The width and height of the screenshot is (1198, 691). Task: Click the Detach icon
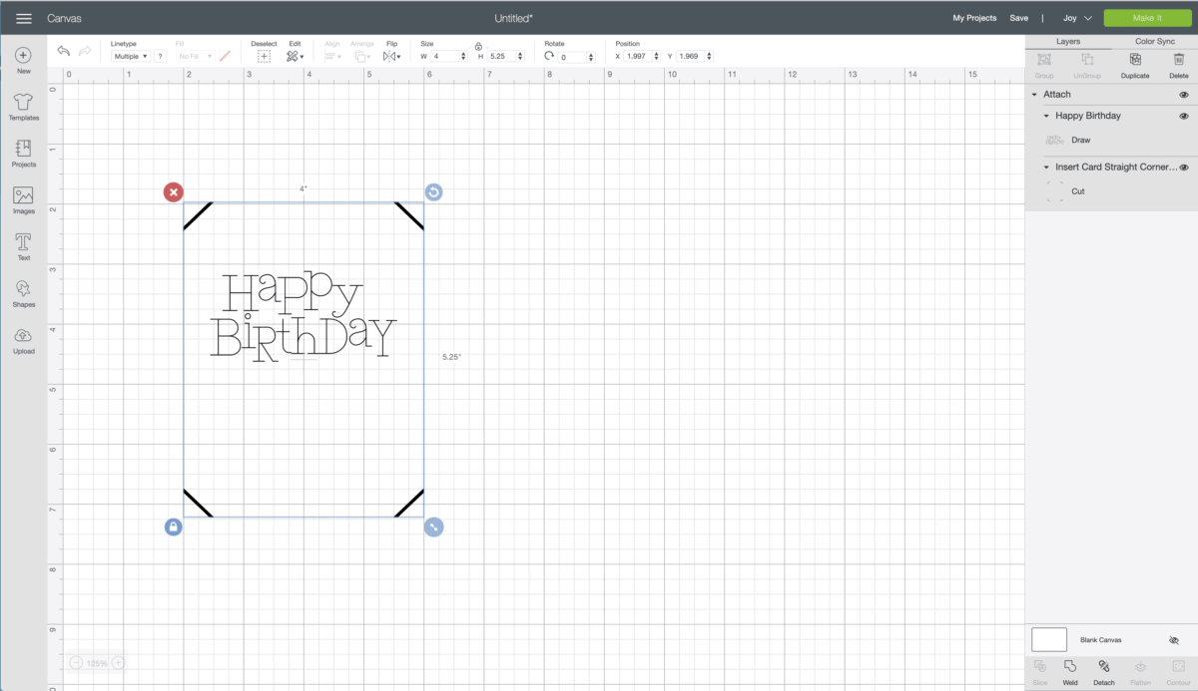click(x=1104, y=669)
